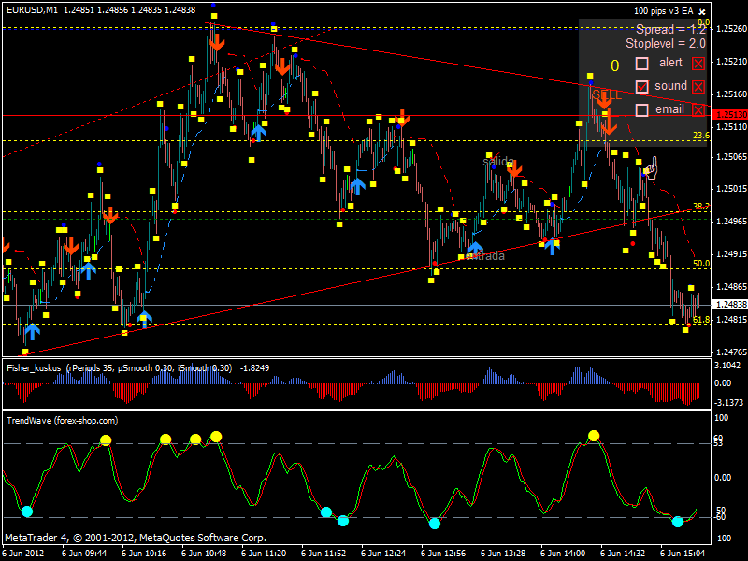The image size is (748, 561).
Task: Click the orange down arrow next to salida
Action: [x=514, y=168]
